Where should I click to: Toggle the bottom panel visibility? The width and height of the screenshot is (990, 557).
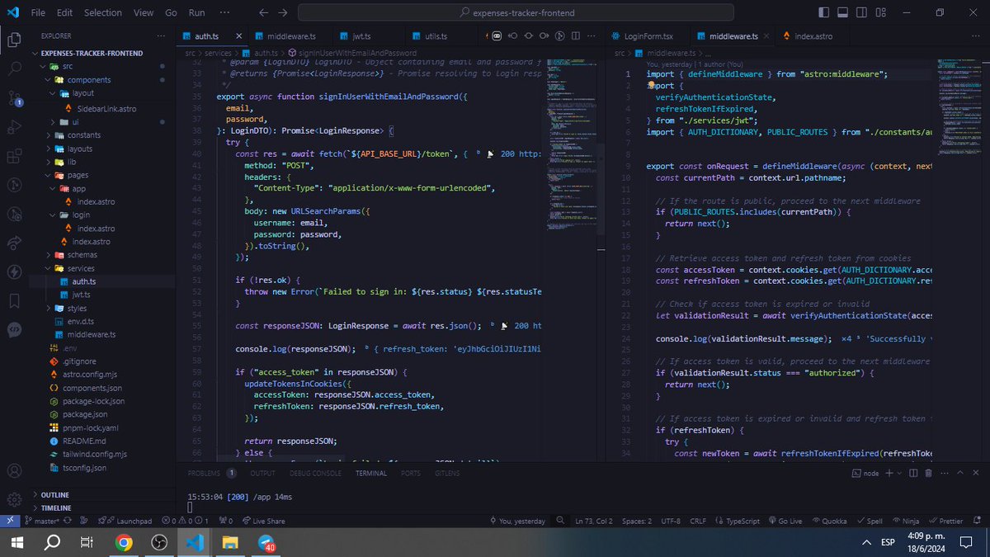pos(843,12)
